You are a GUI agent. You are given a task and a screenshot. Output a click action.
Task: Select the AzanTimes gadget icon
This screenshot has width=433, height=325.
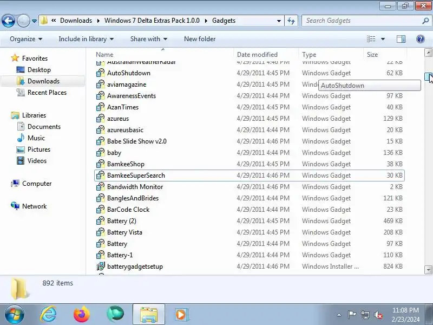[x=101, y=107]
